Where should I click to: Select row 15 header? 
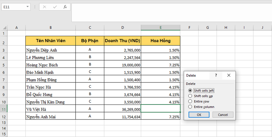click(x=4, y=134)
